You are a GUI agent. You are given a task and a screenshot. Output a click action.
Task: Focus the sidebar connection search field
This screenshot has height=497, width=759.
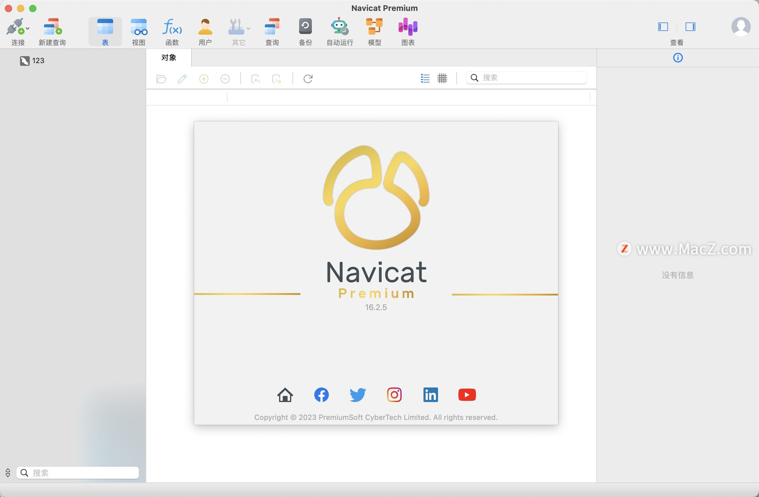[77, 472]
